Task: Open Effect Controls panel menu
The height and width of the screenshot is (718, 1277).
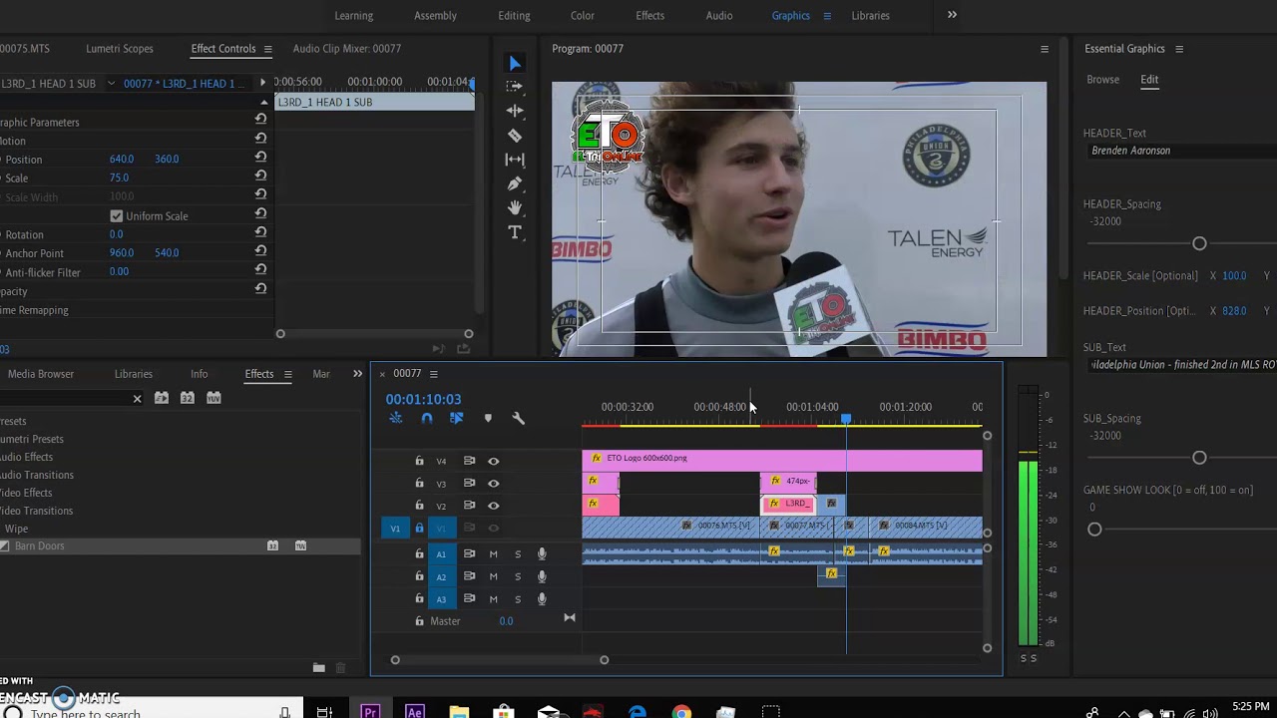Action: (x=267, y=49)
